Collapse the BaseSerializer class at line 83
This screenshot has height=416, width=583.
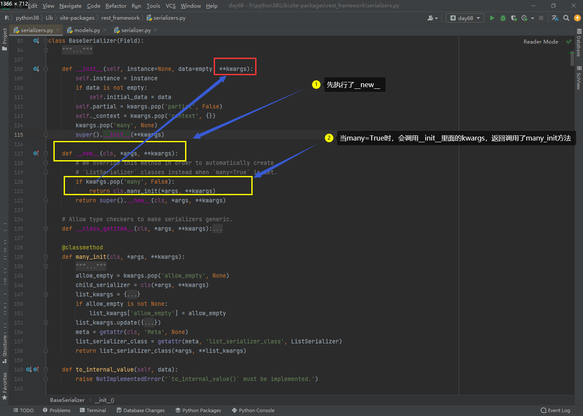pos(46,41)
